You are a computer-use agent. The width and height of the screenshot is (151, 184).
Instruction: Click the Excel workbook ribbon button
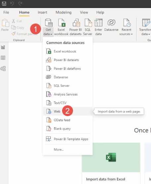(61, 27)
